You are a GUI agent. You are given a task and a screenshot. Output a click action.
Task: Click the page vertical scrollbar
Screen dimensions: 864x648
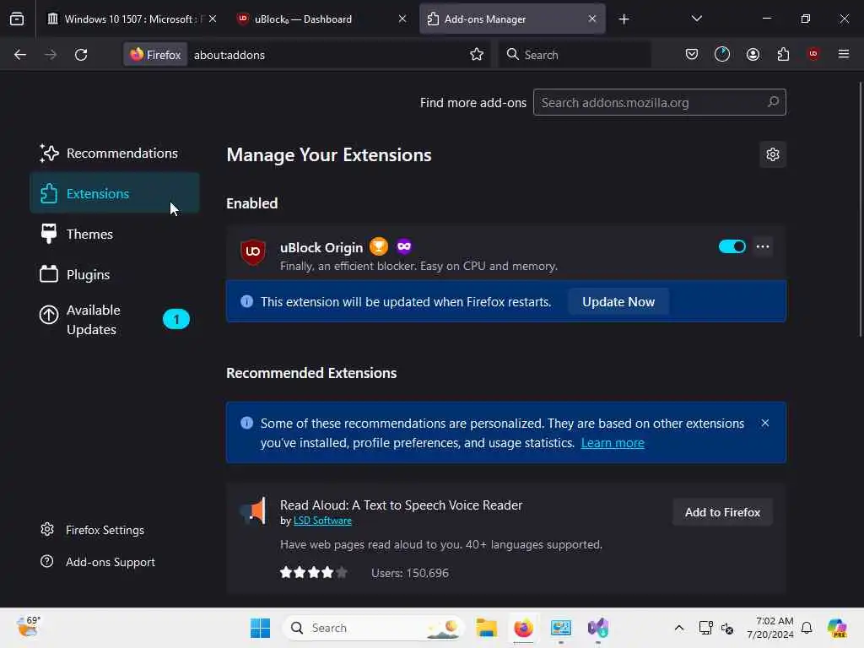pos(860,209)
